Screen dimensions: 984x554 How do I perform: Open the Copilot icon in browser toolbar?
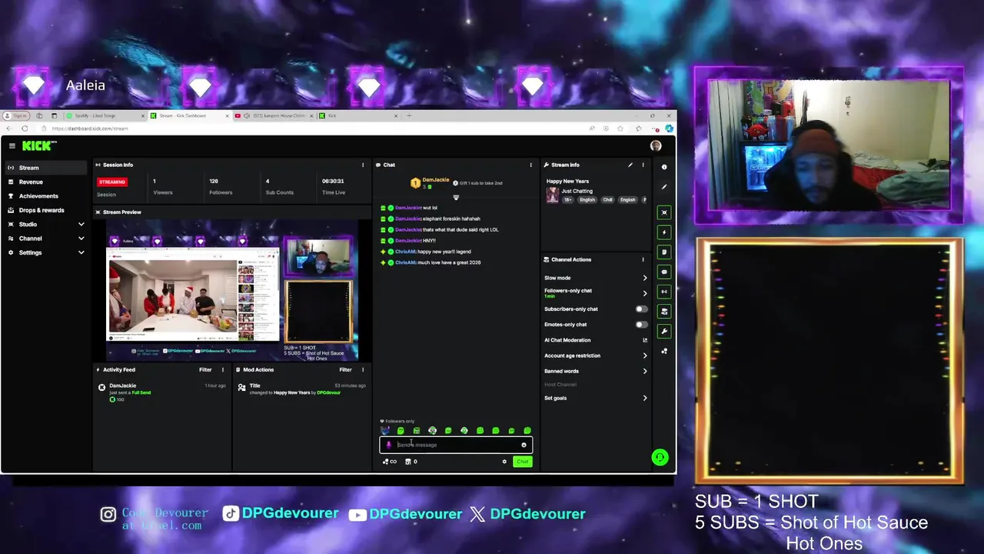click(670, 128)
